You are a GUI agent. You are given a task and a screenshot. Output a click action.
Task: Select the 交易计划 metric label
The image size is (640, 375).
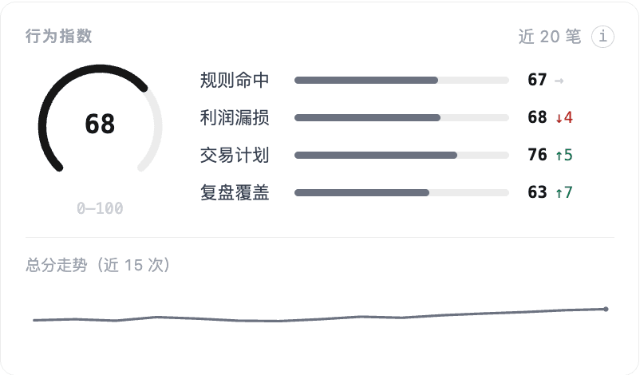pyautogui.click(x=235, y=155)
